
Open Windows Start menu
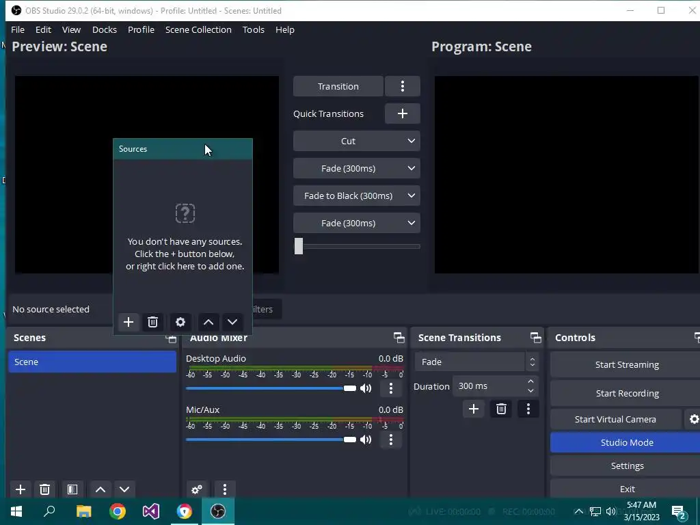pyautogui.click(x=16, y=511)
